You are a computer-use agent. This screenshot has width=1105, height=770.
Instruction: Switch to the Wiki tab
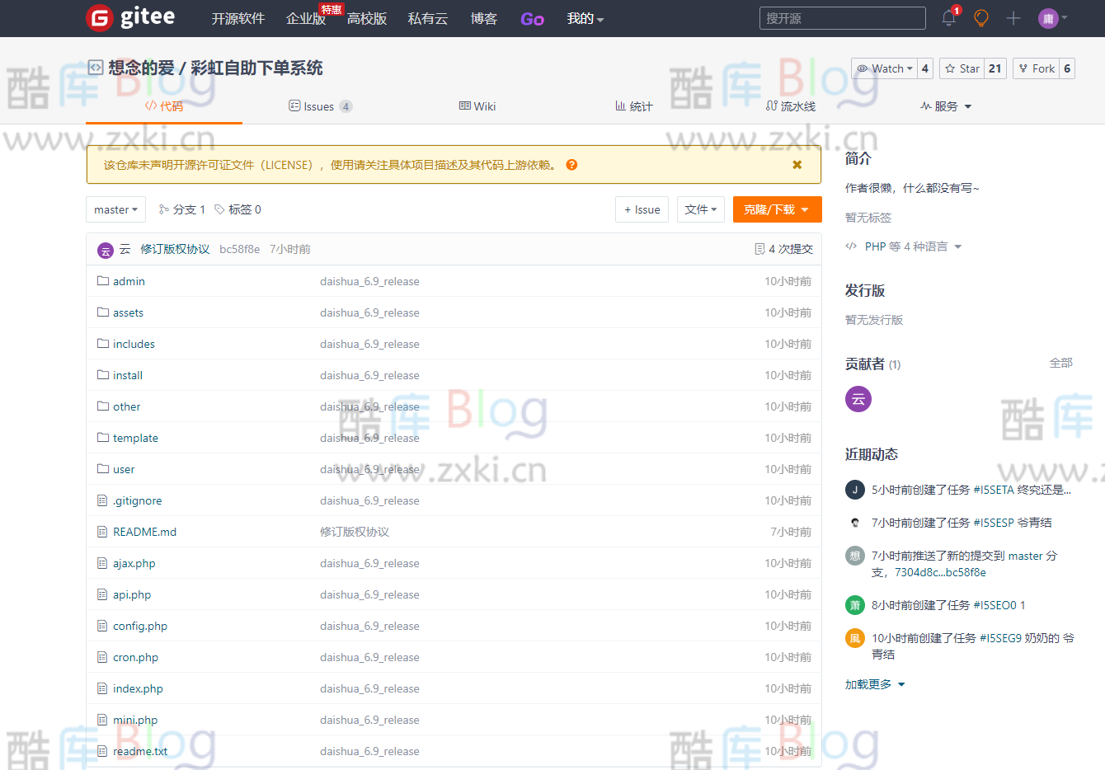pyautogui.click(x=477, y=106)
